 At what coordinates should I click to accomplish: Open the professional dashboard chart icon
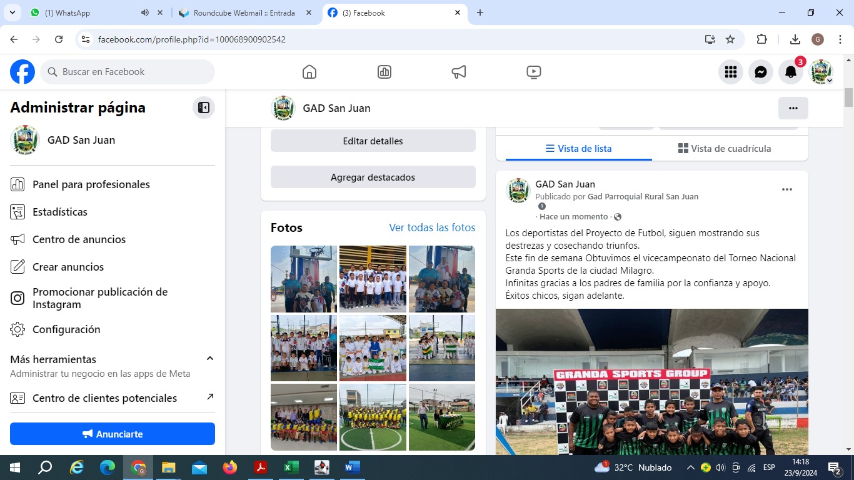(x=384, y=72)
